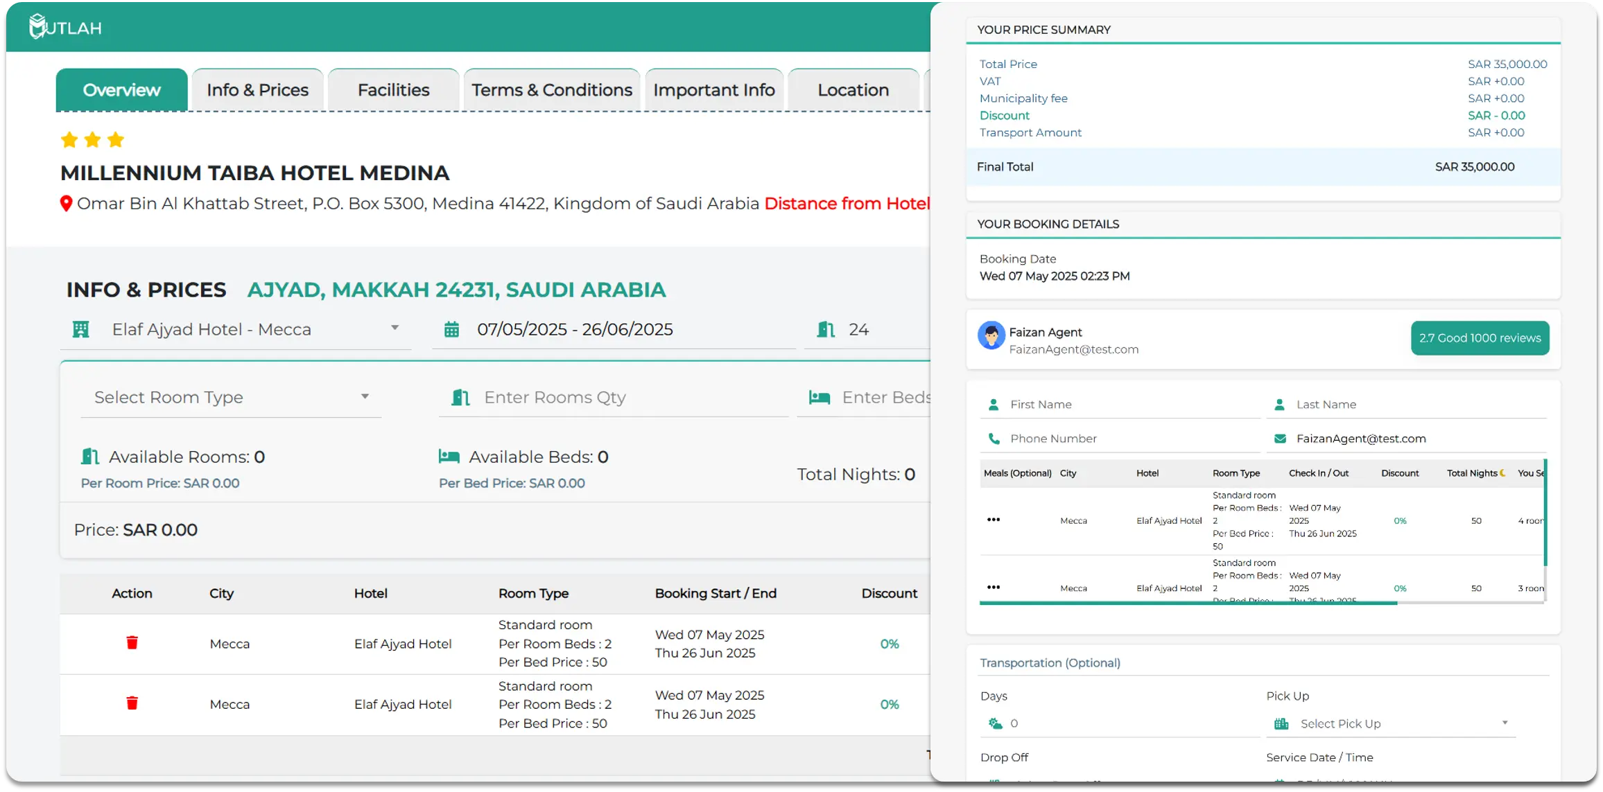Switch to the Location tab
Screen dimensions: 1603x792
(854, 90)
